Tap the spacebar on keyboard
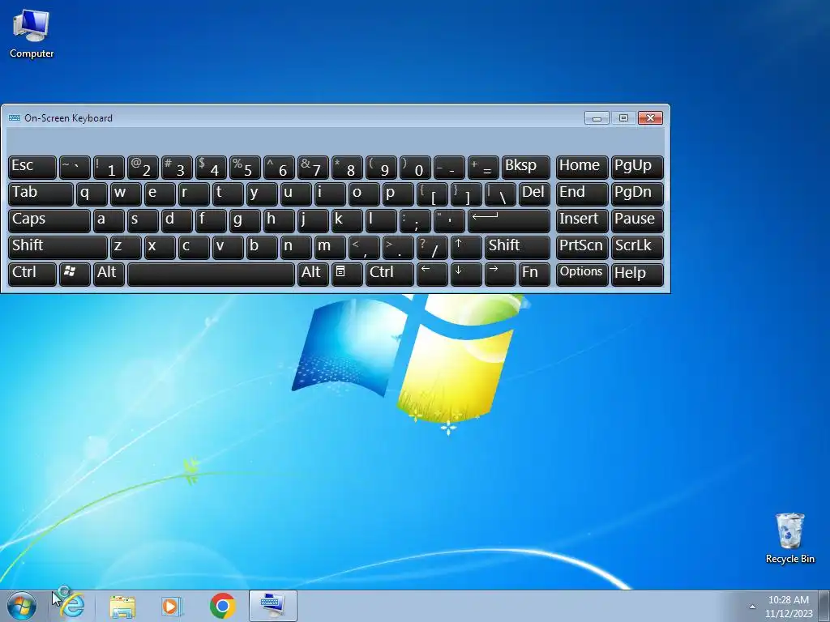This screenshot has height=622, width=830. (x=211, y=274)
